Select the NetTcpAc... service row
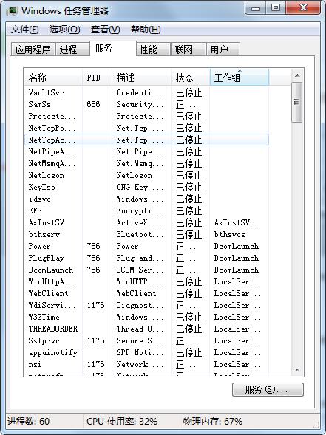The width and height of the screenshot is (326, 435). (x=146, y=140)
